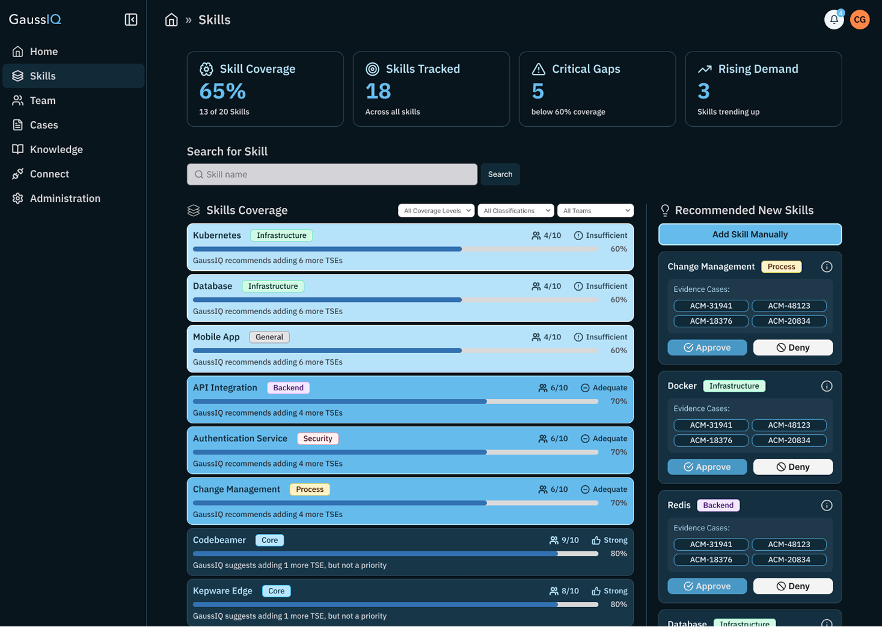The width and height of the screenshot is (882, 627).
Task: Open evidence case ACM-18376 under Redis
Action: (711, 560)
